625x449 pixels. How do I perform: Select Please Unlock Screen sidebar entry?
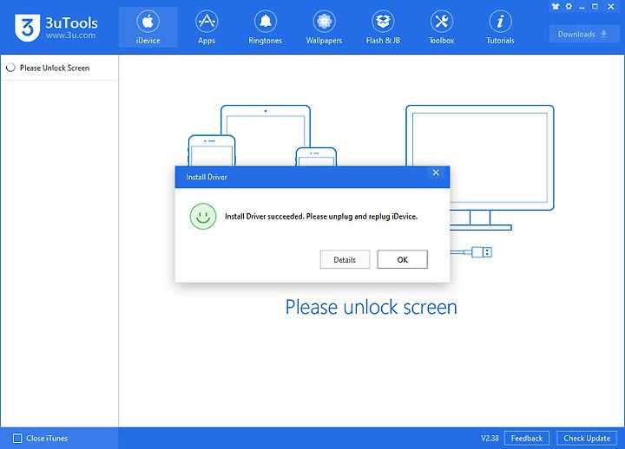[59, 68]
